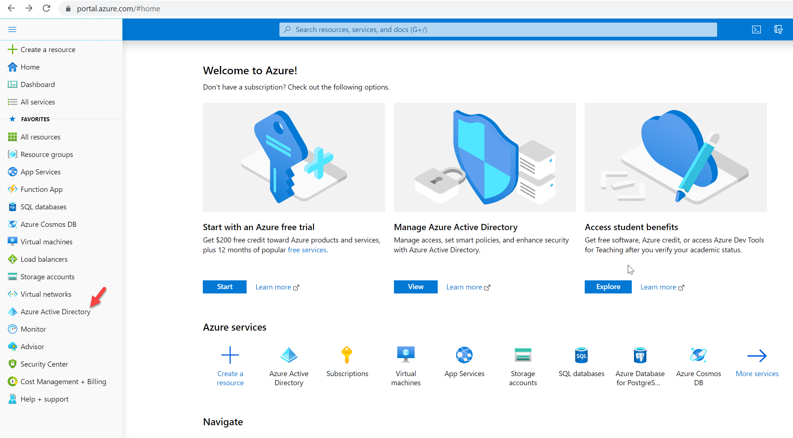Click Cost Management + Billing icon
Screen dimensions: 793x438
(12, 382)
